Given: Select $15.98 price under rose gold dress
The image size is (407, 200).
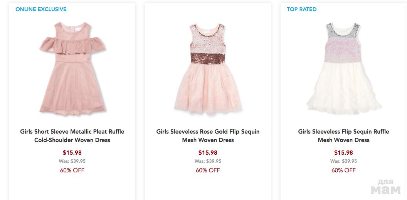Looking at the screenshot, I should click(208, 152).
